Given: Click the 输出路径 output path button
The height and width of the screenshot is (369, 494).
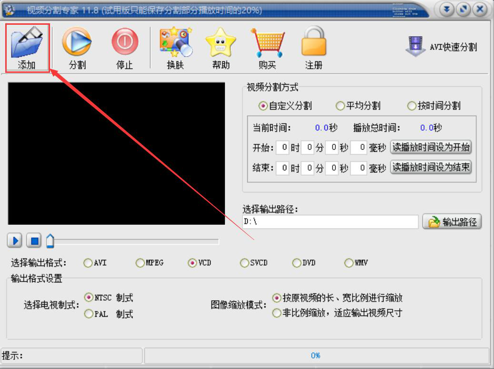Looking at the screenshot, I should click(452, 222).
